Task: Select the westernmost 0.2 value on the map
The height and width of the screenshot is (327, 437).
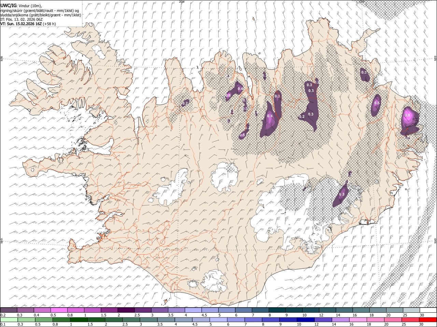Action: click(x=185, y=103)
